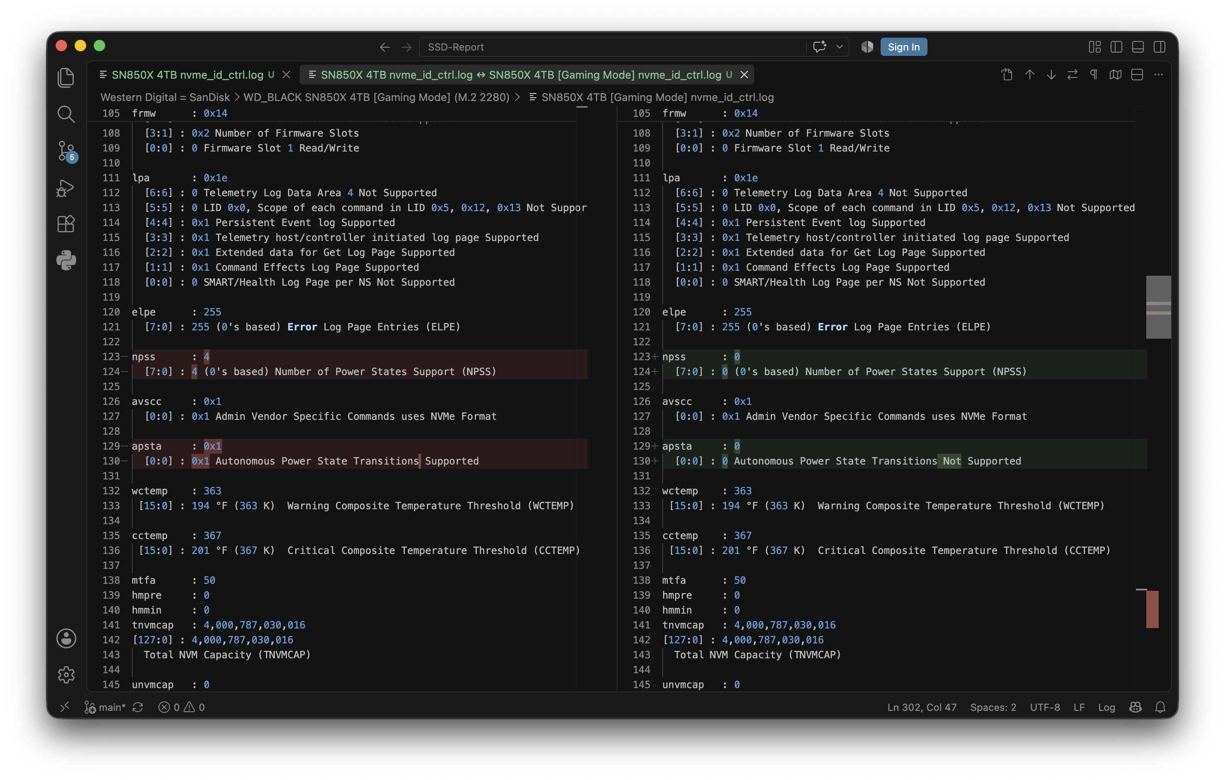Expand the chat dropdown chevron
The width and height of the screenshot is (1225, 780).
(x=839, y=47)
